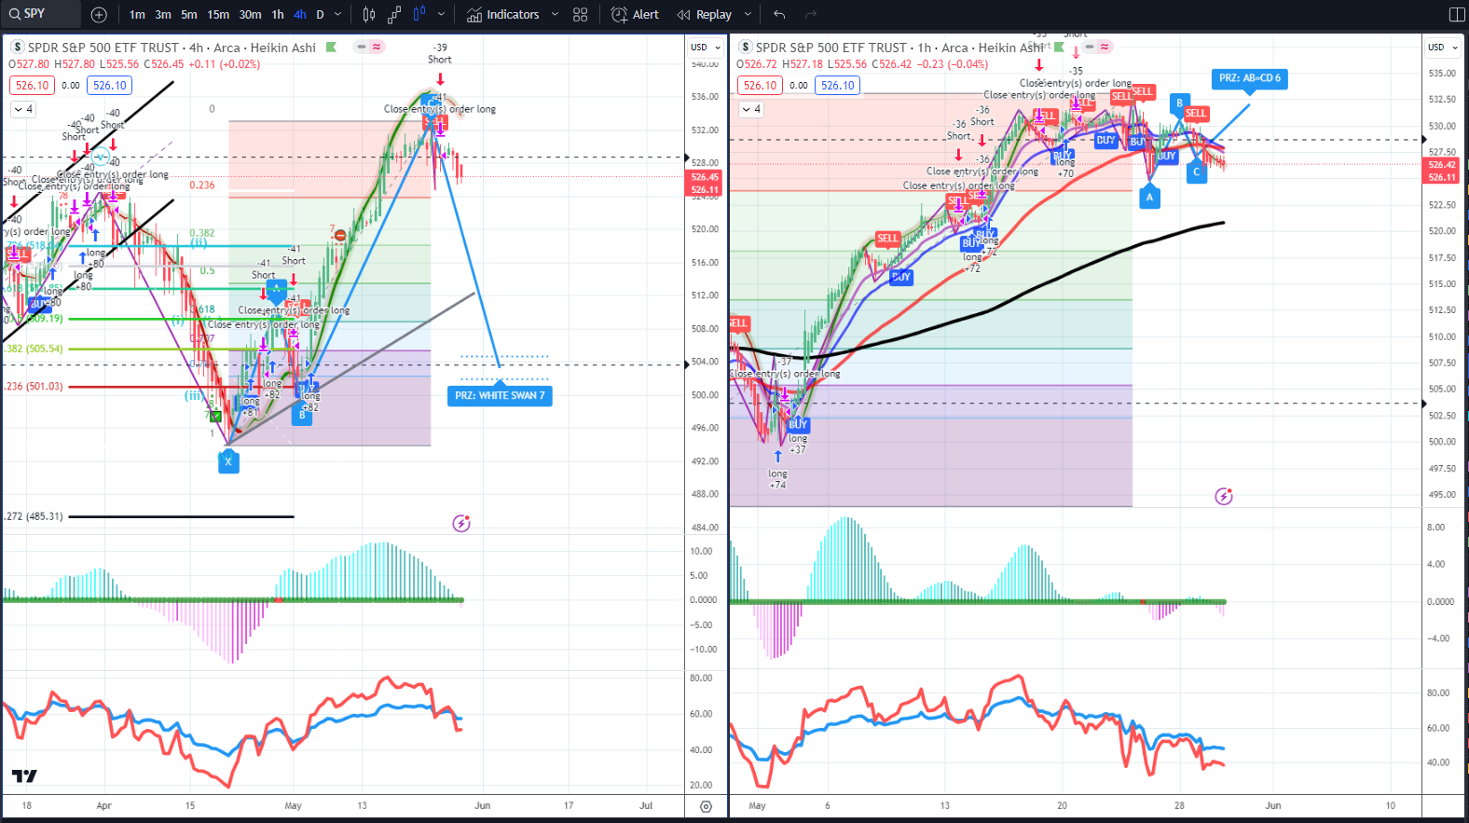Click the green flag on 4h chart
Image resolution: width=1469 pixels, height=823 pixels.
pos(331,47)
